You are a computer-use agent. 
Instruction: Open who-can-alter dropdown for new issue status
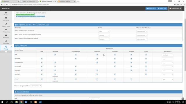[142, 31]
